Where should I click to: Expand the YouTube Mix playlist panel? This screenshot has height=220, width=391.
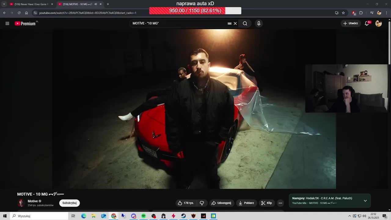(365, 201)
